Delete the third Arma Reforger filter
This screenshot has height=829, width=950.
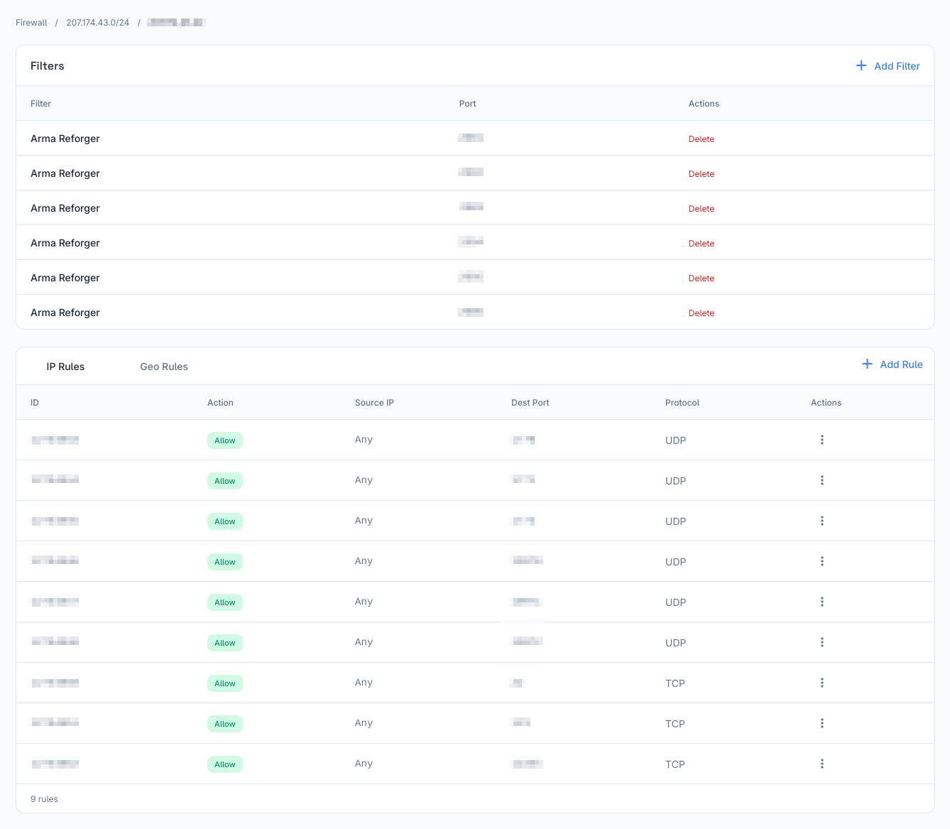pos(701,209)
